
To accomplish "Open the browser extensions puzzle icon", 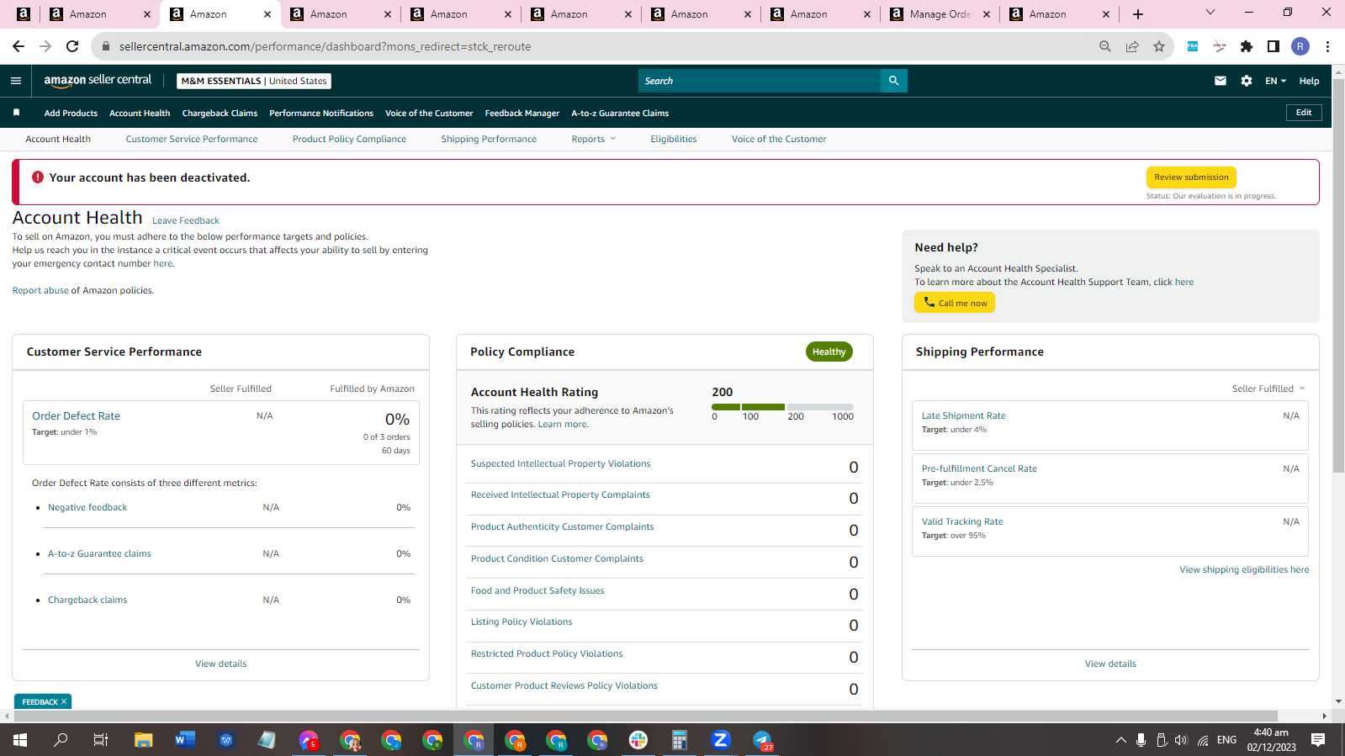I will coord(1247,46).
